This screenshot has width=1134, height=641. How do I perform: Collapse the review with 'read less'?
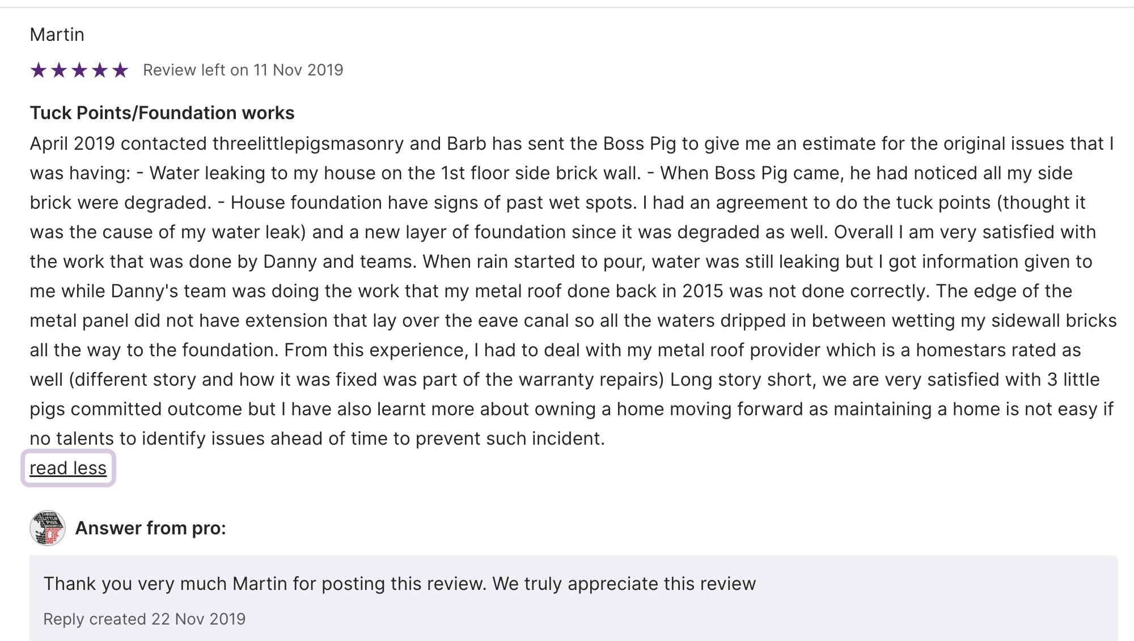coord(68,468)
